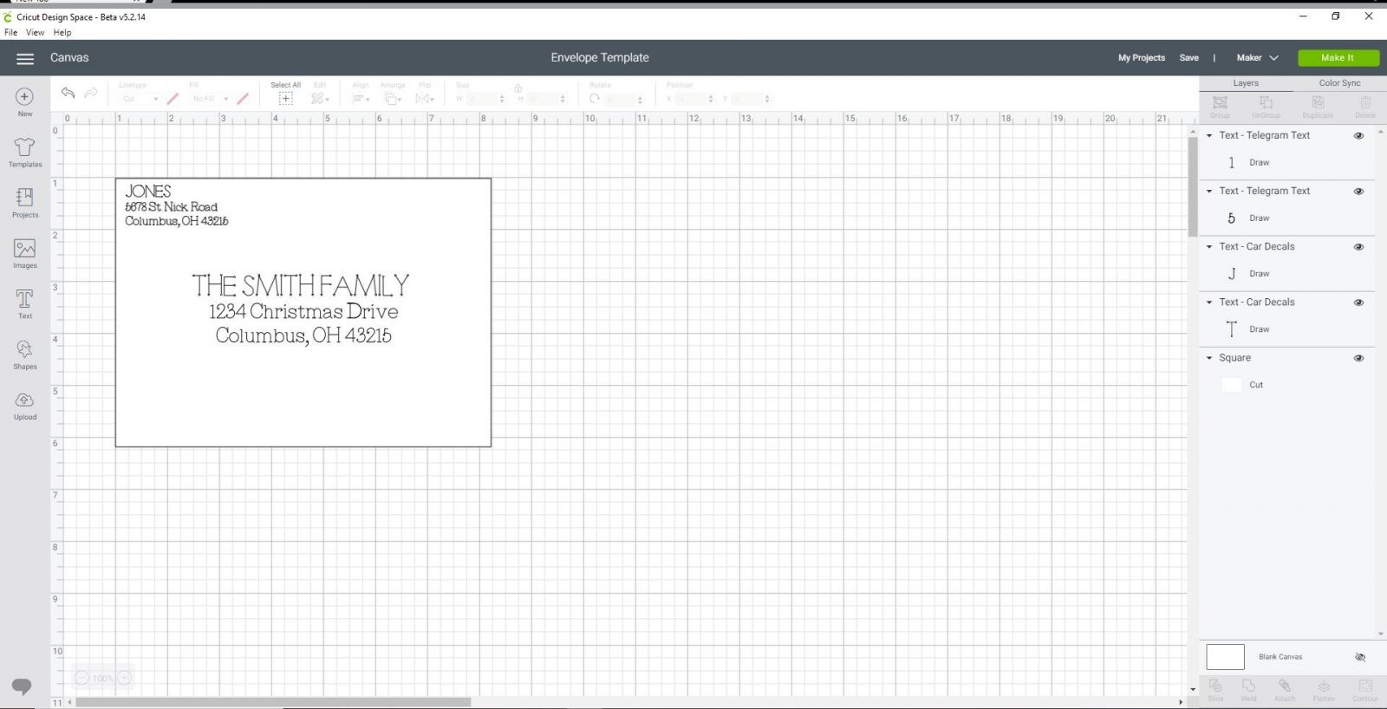The width and height of the screenshot is (1387, 709).
Task: Open the hamburger menu
Action: tap(25, 58)
